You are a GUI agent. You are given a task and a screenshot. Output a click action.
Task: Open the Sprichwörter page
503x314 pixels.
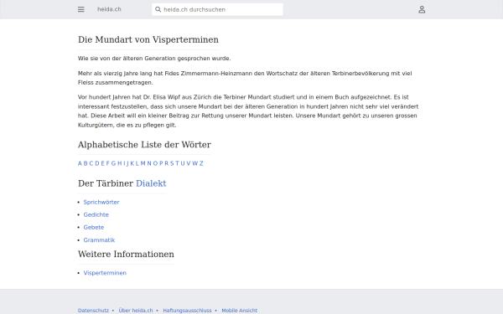point(101,202)
